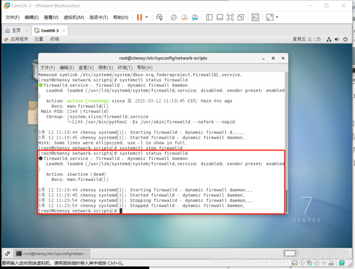This screenshot has width=355, height=269.
Task: Open the terminal 帮助(H) menu
Action: pos(145,68)
